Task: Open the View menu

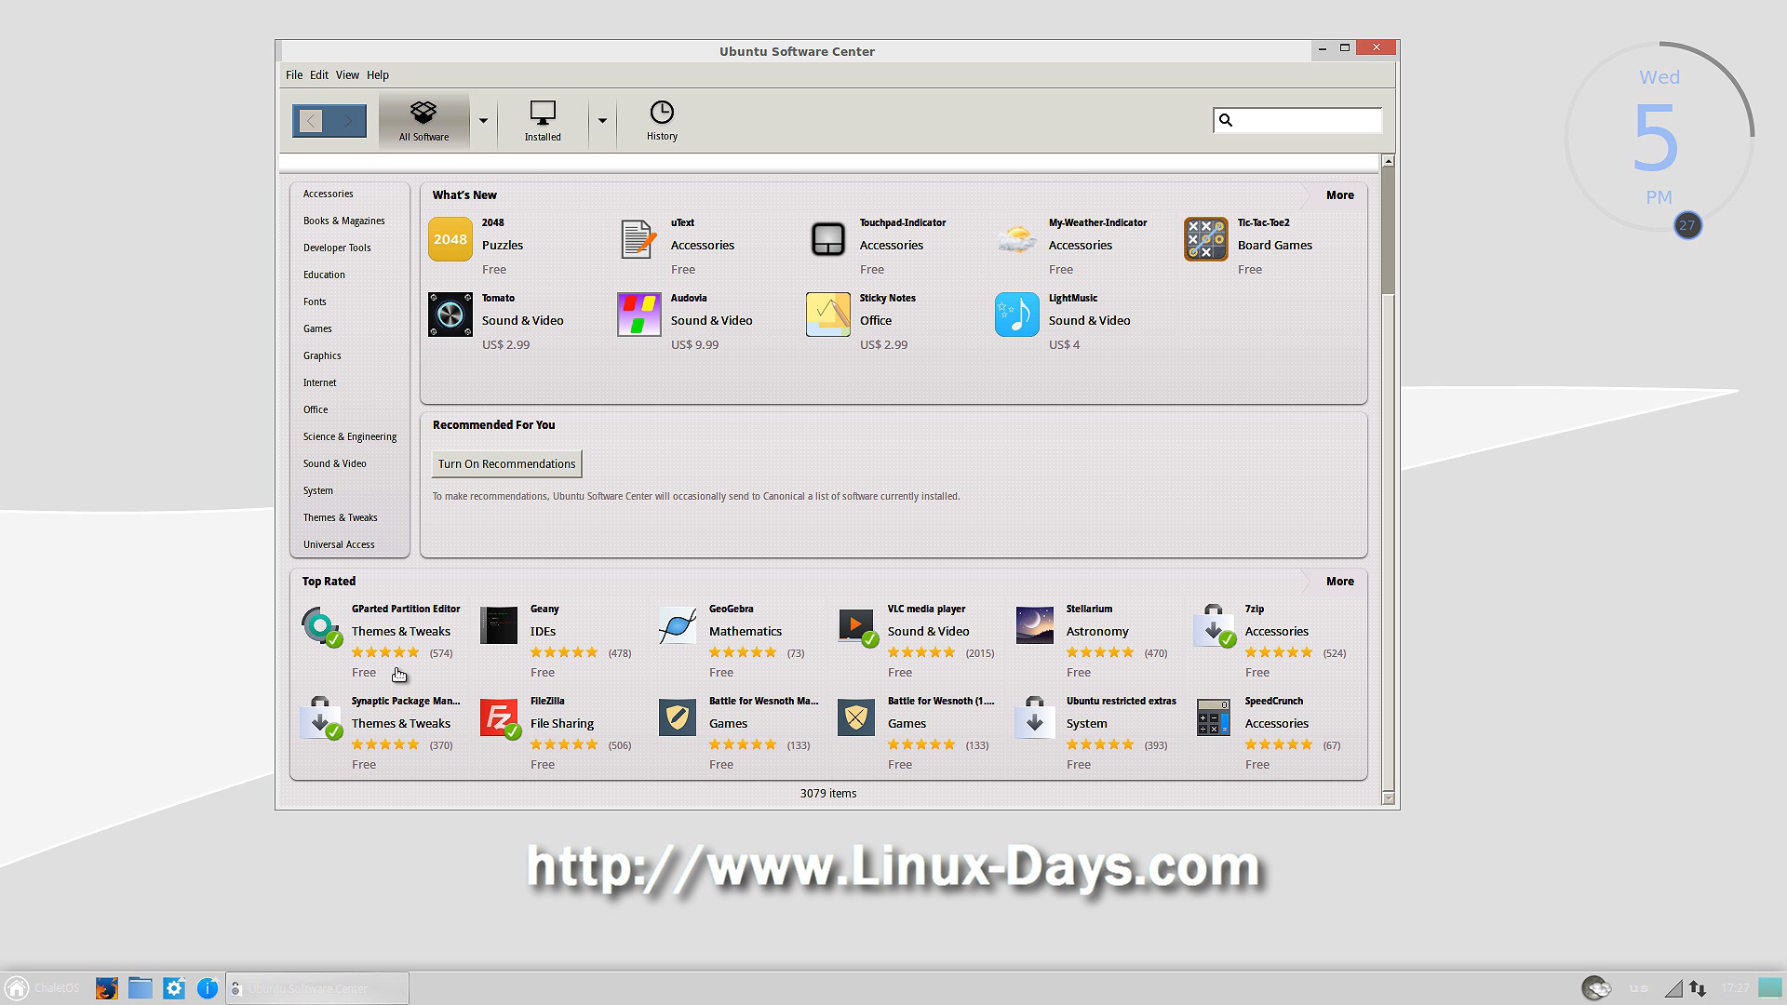Action: tap(347, 75)
